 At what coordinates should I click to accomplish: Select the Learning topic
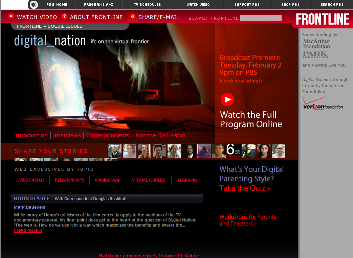tap(187, 180)
